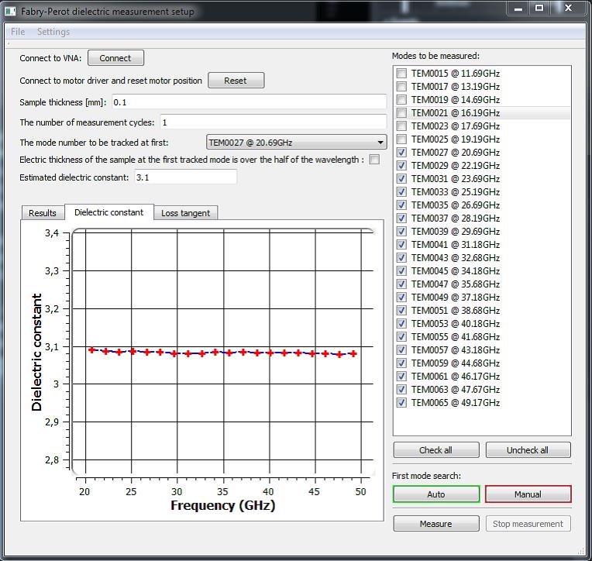Viewport: 592px width, 561px height.
Task: Click the number of measurement cycles field
Action: [273, 122]
